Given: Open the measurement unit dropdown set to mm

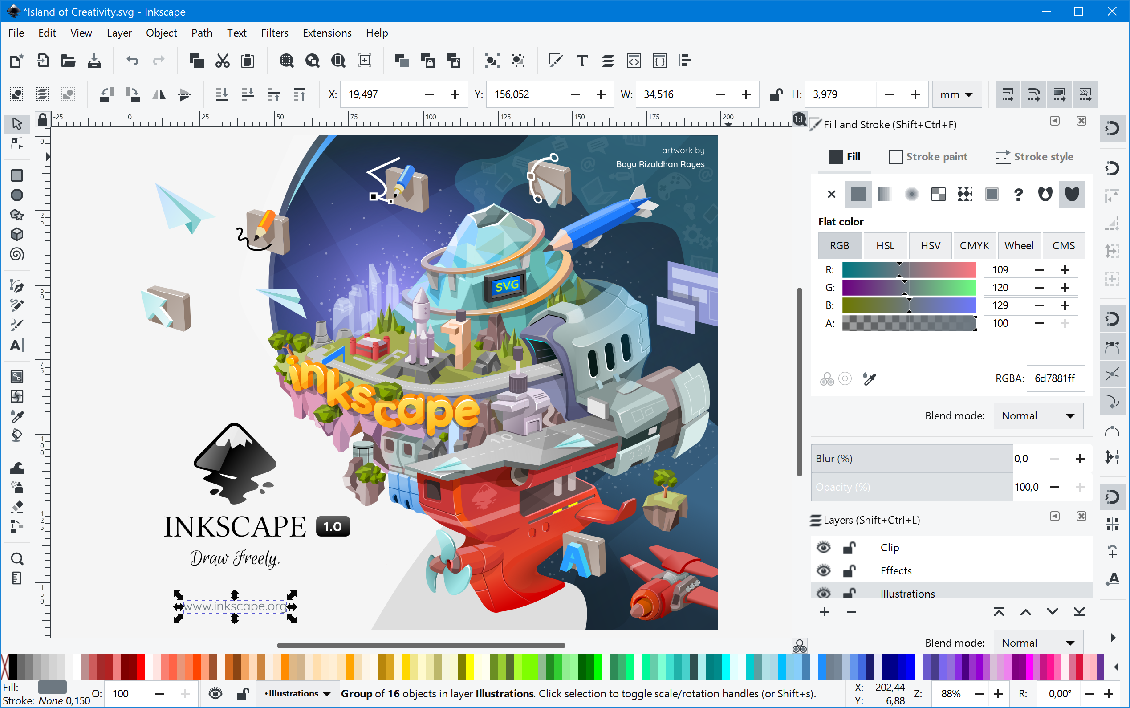Looking at the screenshot, I should click(x=956, y=94).
